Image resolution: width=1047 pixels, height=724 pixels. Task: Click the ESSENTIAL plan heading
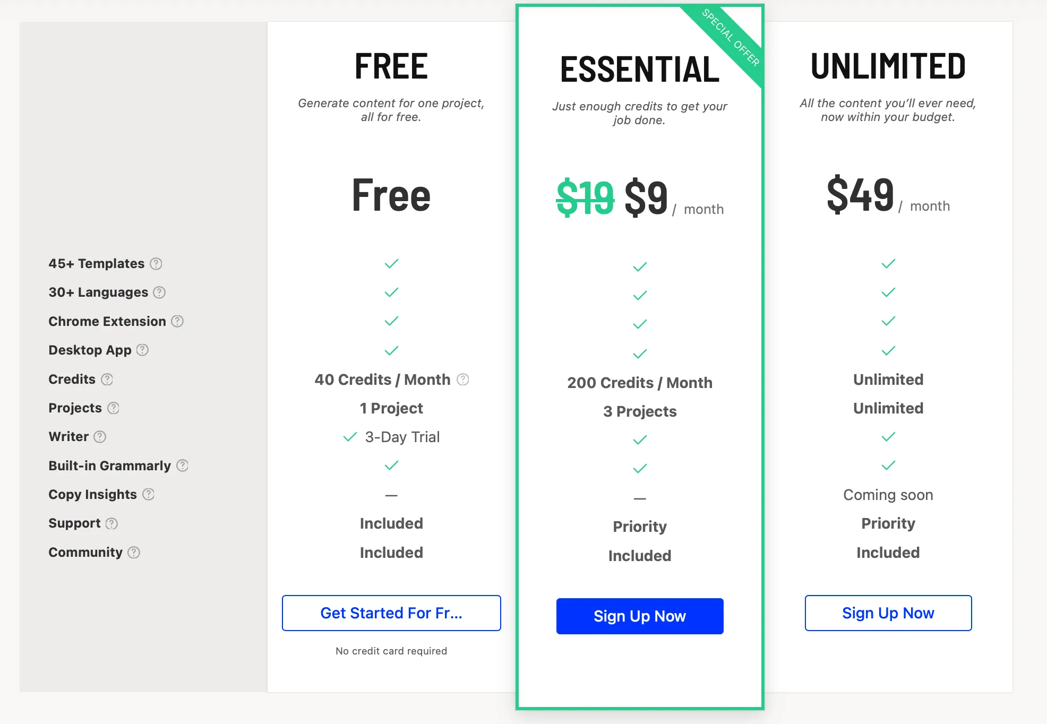tap(640, 70)
